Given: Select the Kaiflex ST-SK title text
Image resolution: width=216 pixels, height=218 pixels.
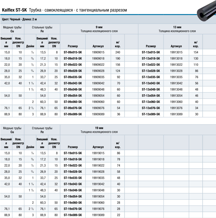Looking at the screenshot, I should click(14, 10).
